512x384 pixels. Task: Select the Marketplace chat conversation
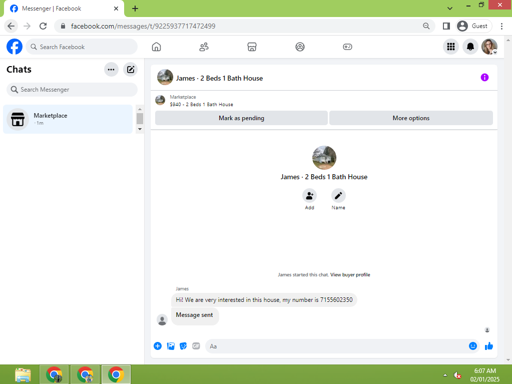(68, 119)
